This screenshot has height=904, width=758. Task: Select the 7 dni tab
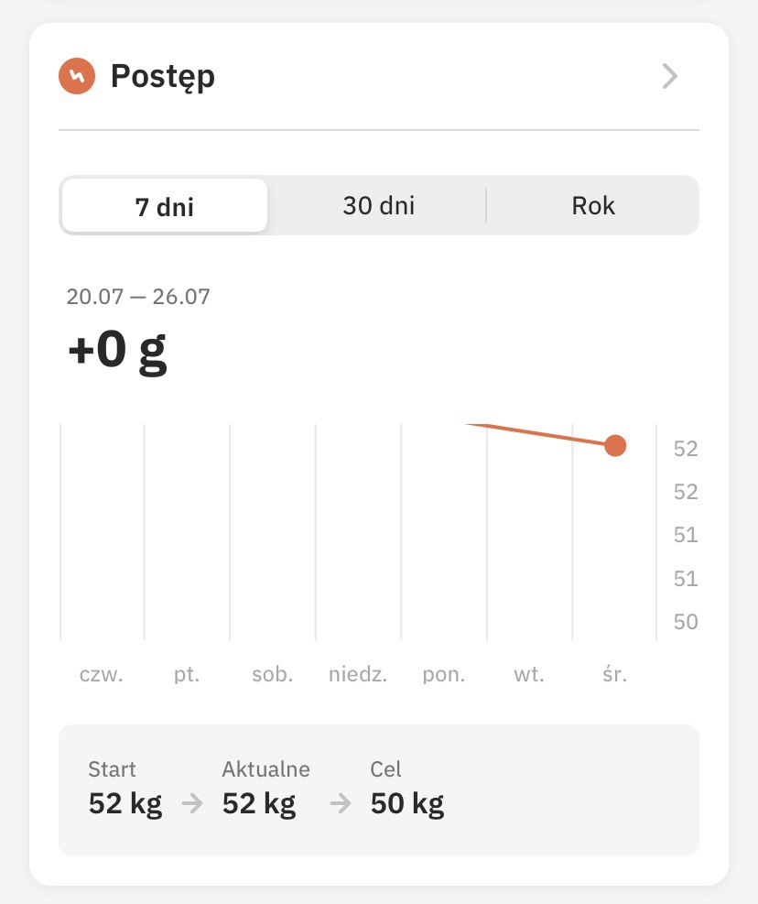pos(164,206)
